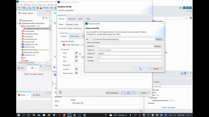Image resolution: width=209 pixels, height=117 pixels.
Task: Open help in Global Element Properties dialog
Action: tap(60, 93)
